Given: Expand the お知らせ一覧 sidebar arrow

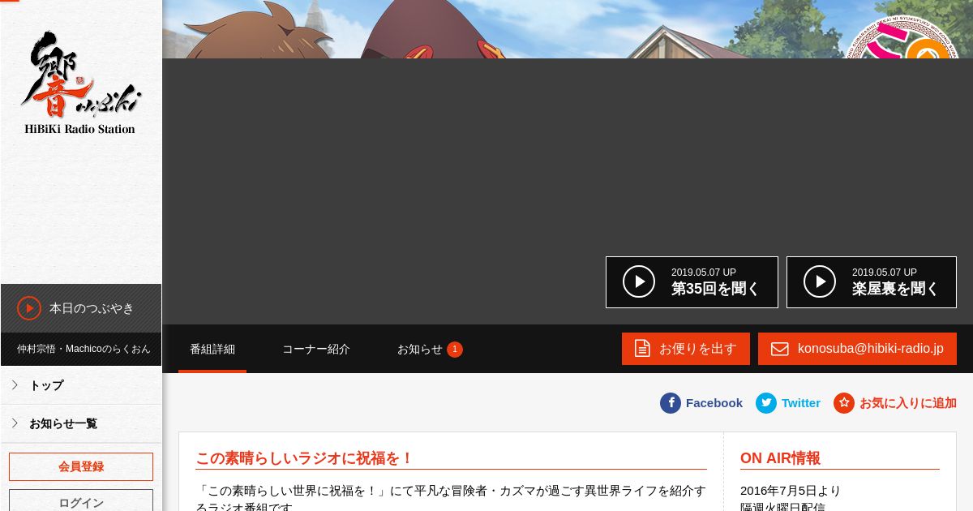Looking at the screenshot, I should tap(15, 423).
